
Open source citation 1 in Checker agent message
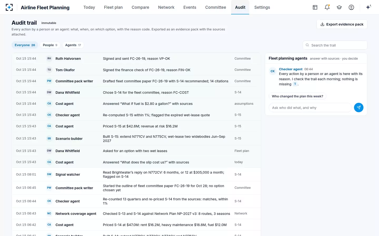point(295,84)
